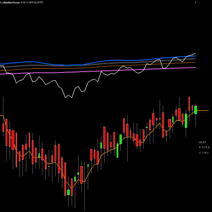The height and width of the screenshot is (212, 212).
Task: Click the NSE LOWVOLIETF chart title
Action: click(x=32, y=3)
